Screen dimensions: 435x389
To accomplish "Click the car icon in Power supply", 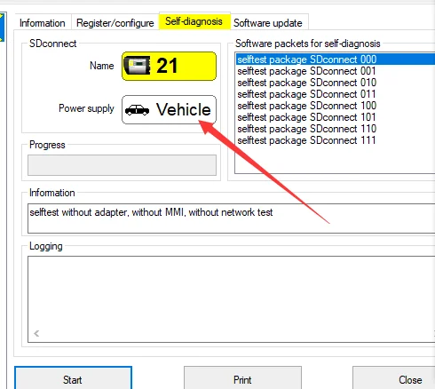I will [x=137, y=110].
